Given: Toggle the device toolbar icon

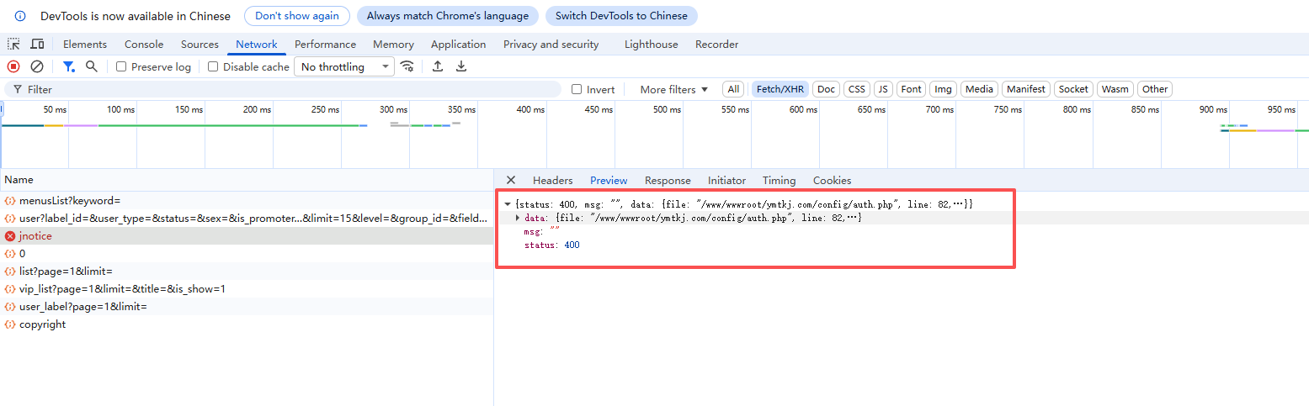Looking at the screenshot, I should 37,45.
